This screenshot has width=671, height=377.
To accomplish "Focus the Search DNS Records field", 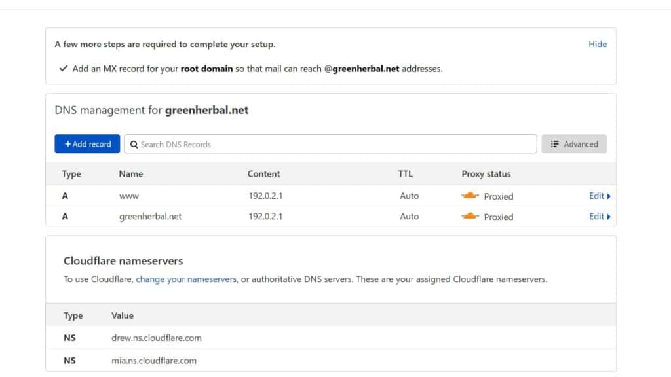I will (334, 144).
